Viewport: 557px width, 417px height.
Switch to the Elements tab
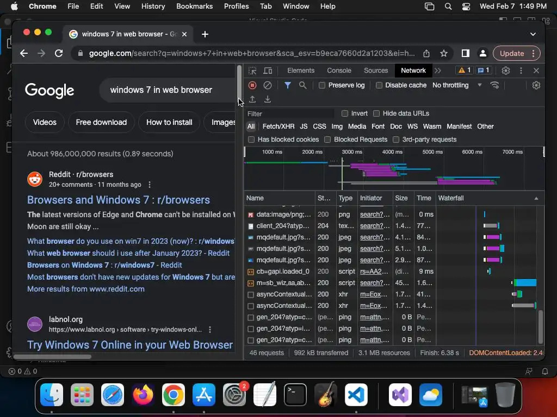[301, 71]
